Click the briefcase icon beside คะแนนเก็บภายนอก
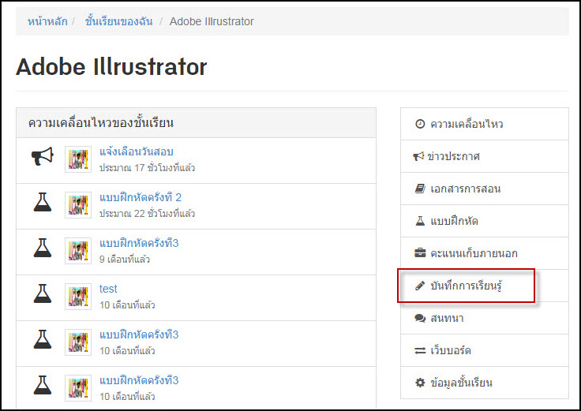 pyautogui.click(x=420, y=253)
